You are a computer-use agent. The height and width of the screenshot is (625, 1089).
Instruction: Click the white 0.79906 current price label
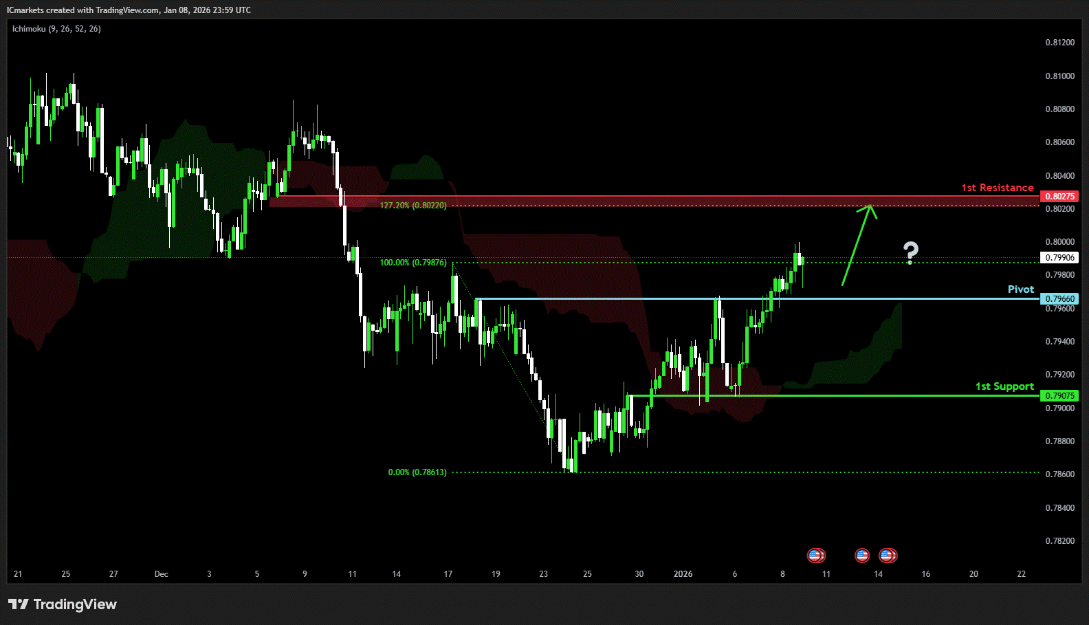tap(1059, 258)
